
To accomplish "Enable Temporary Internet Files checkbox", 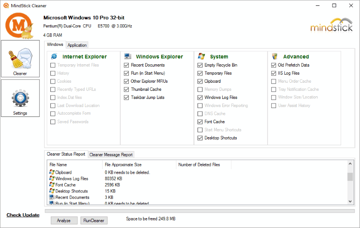I will tap(53, 65).
